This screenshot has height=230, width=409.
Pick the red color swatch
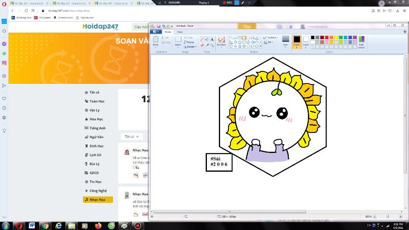coord(327,38)
